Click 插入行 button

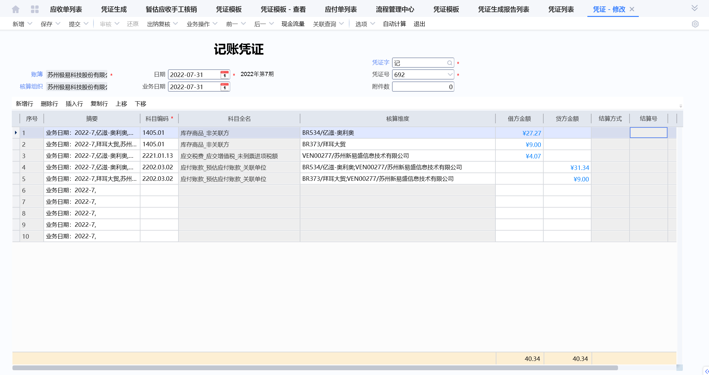click(x=74, y=104)
